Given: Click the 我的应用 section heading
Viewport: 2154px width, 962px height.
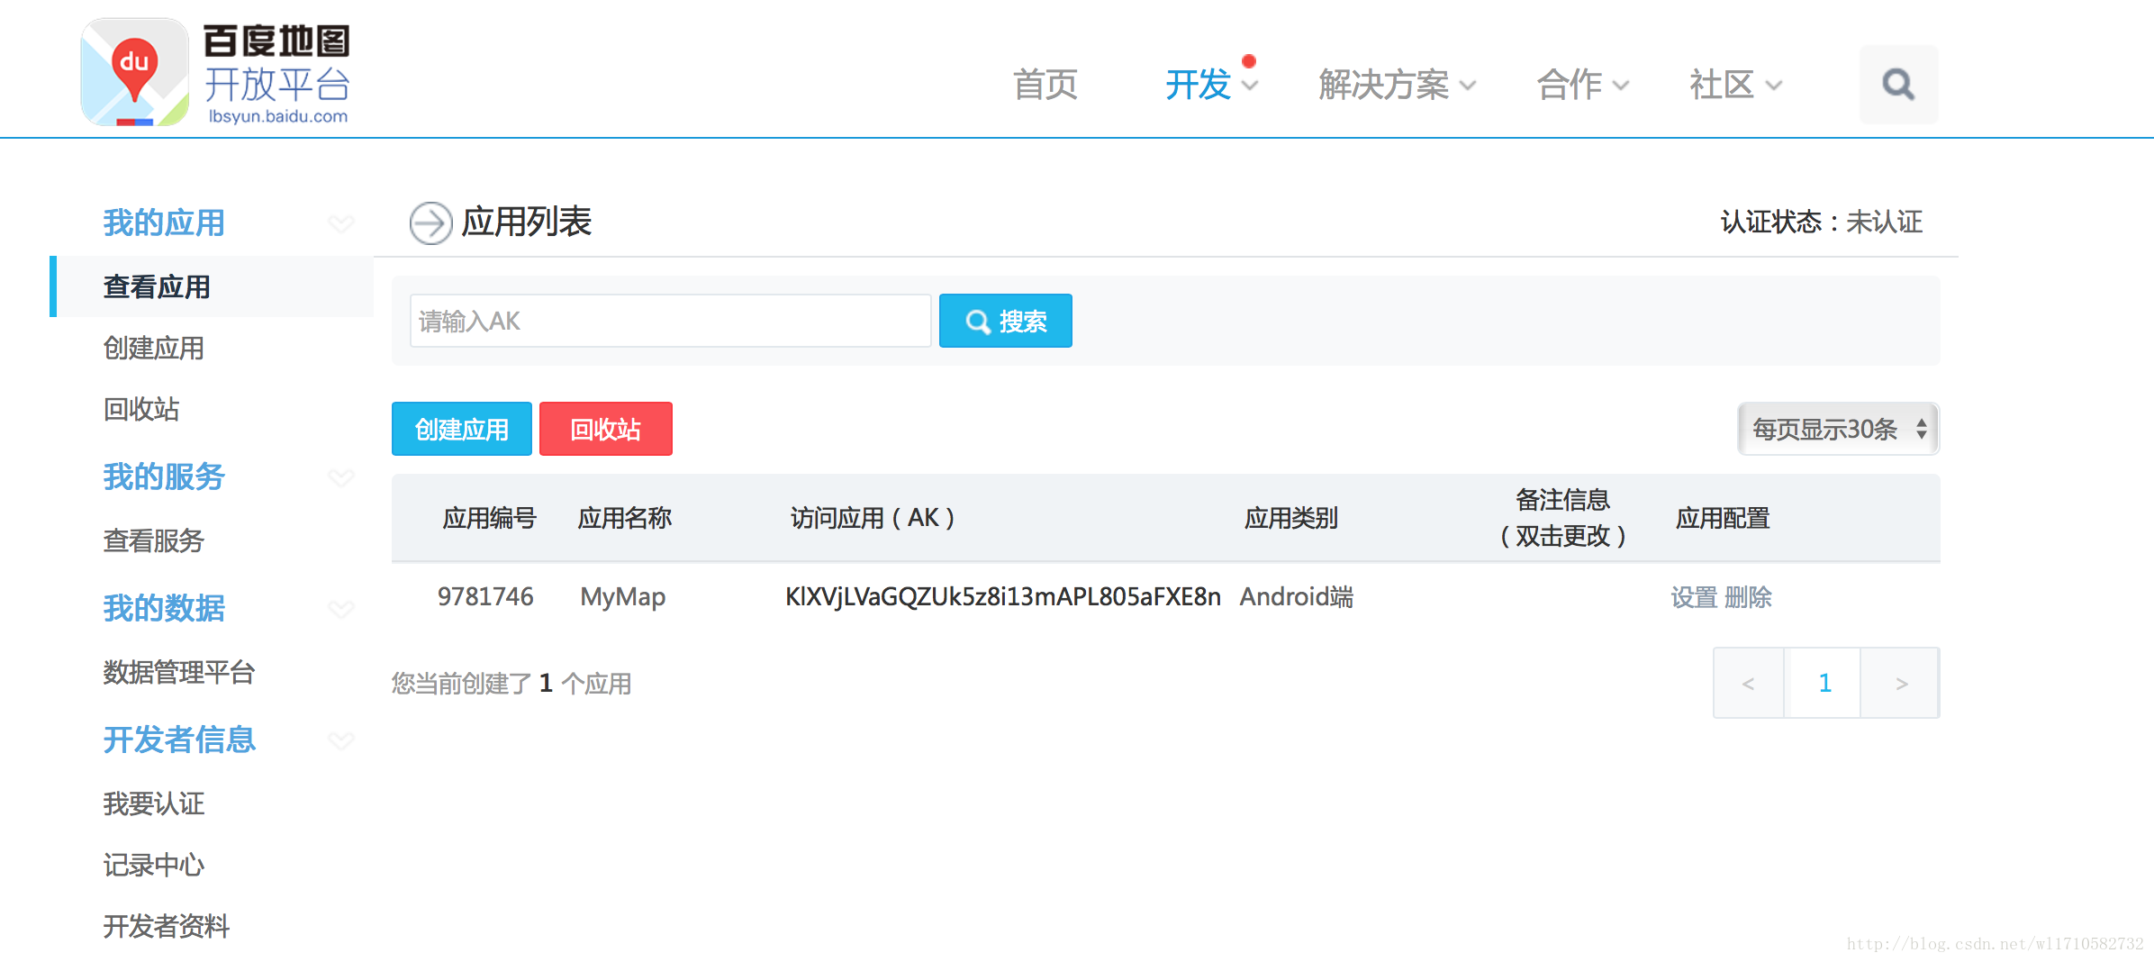Looking at the screenshot, I should click(164, 222).
